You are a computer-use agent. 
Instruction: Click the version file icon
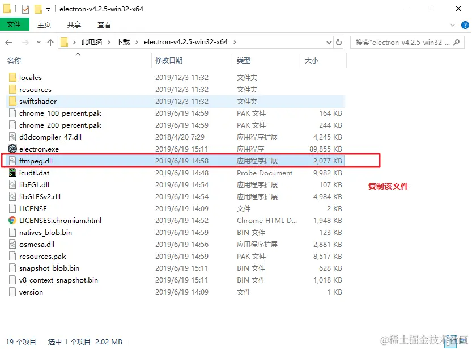[x=12, y=292]
